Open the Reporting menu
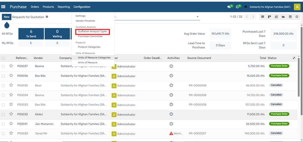303x142 pixels. pyautogui.click(x=64, y=7)
